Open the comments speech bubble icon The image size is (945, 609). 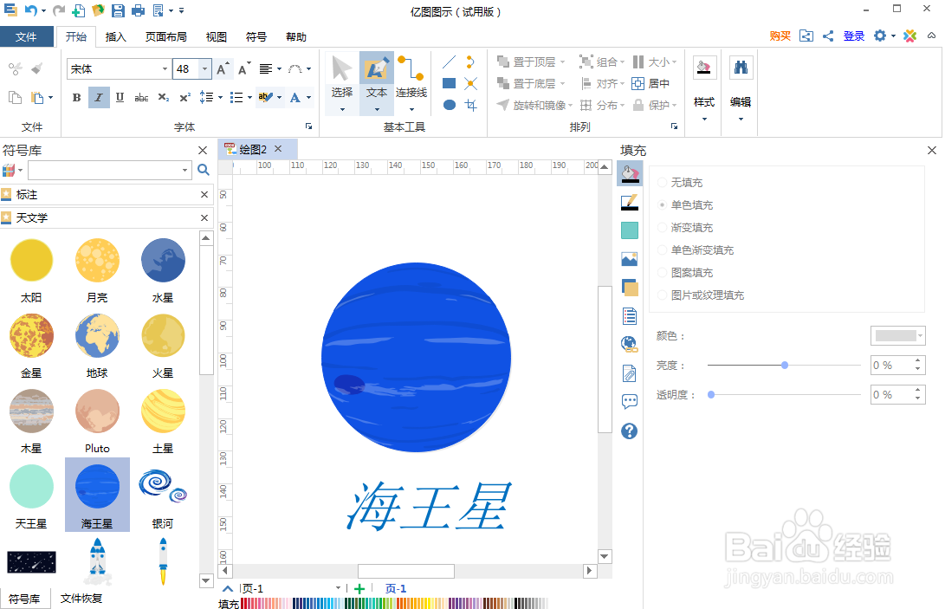(x=629, y=402)
